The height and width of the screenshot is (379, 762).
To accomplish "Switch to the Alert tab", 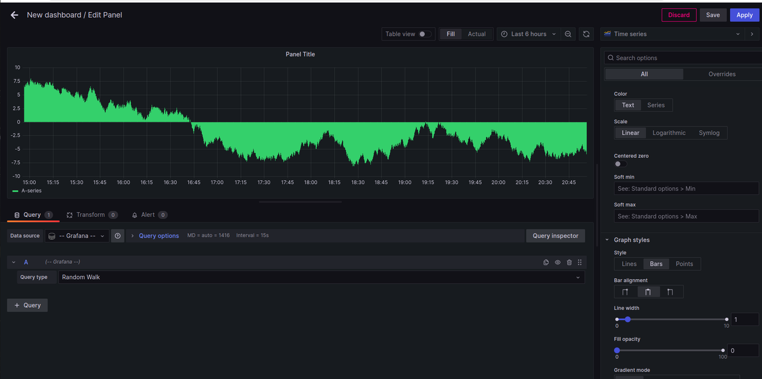I will coord(149,215).
